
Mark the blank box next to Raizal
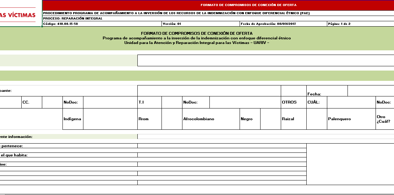pos(317,119)
